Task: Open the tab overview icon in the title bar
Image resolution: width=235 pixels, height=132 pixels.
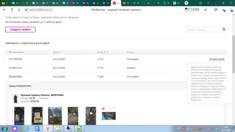Action: point(201,3)
